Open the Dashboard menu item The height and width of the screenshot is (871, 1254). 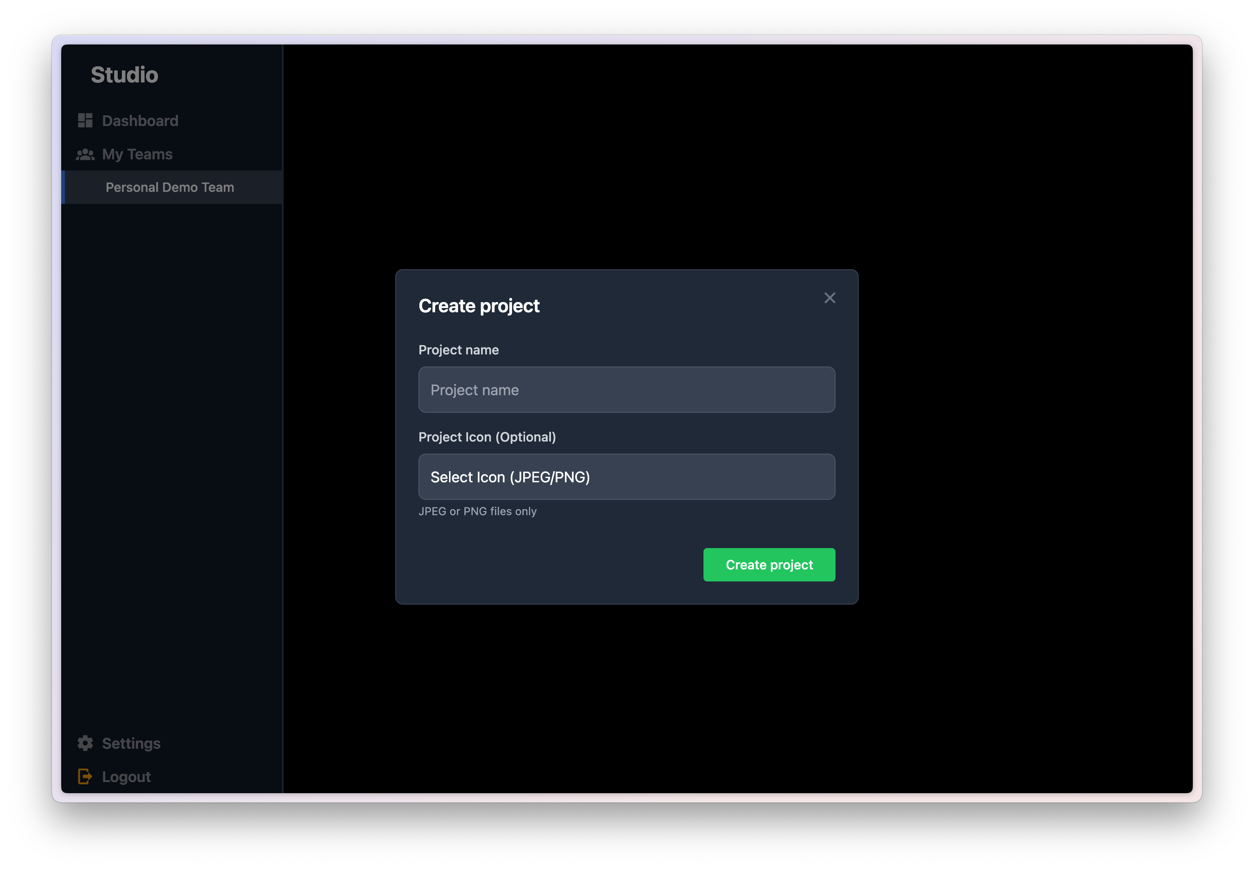[140, 120]
